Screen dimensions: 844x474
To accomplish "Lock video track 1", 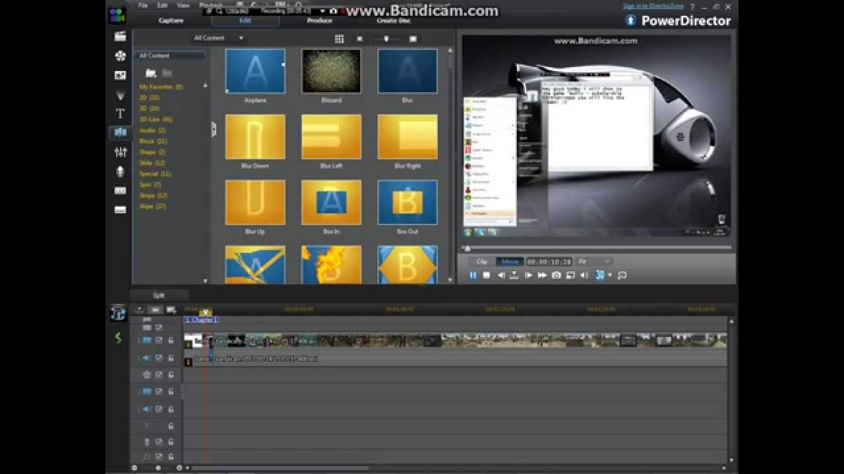I will point(171,340).
